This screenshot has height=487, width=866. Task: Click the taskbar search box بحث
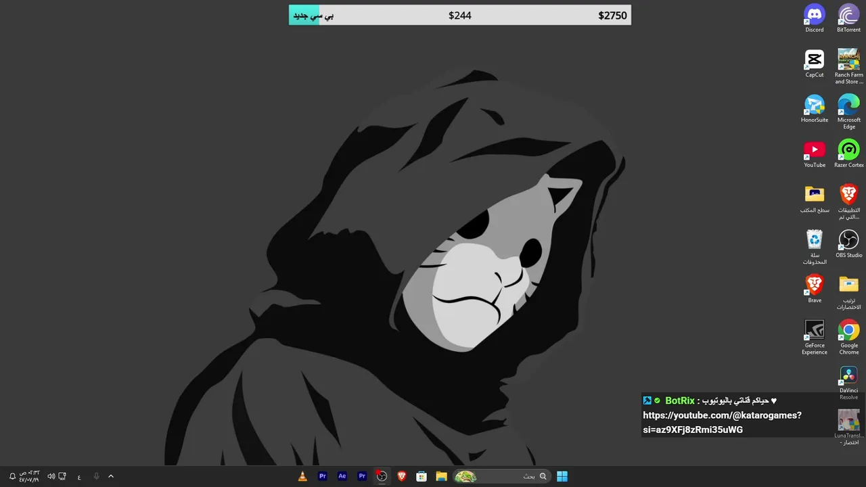[501, 476]
